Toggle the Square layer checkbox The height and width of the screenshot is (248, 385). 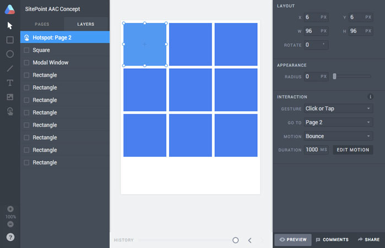[26, 50]
